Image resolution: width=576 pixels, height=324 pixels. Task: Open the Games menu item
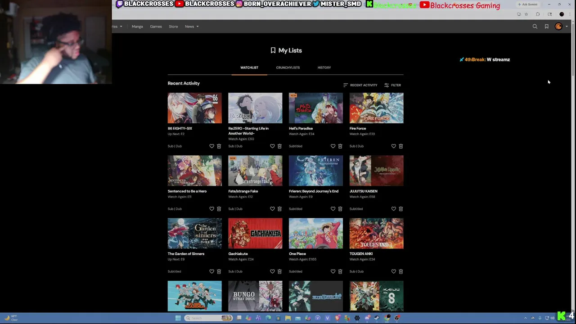[x=156, y=27]
